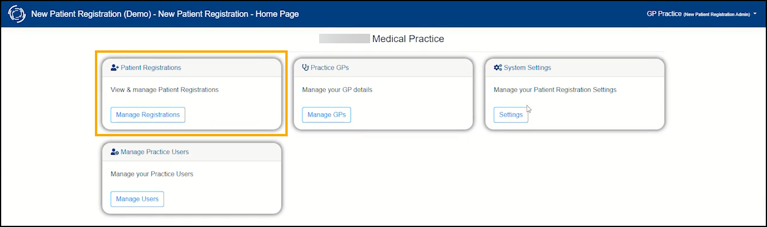Click 'View & manage Patient Registrations' text
The width and height of the screenshot is (767, 227).
pyautogui.click(x=165, y=90)
